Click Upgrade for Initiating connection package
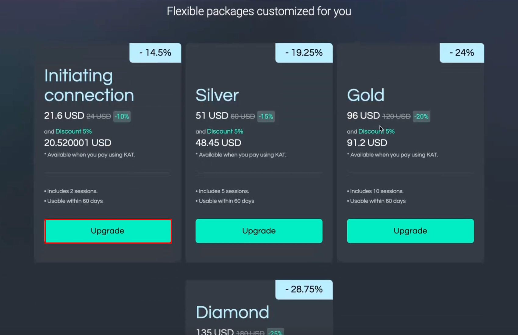Screen dimensions: 518x335 108,231
